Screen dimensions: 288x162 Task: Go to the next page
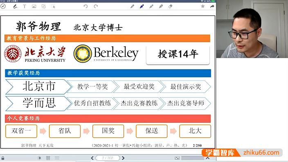[123, 158]
